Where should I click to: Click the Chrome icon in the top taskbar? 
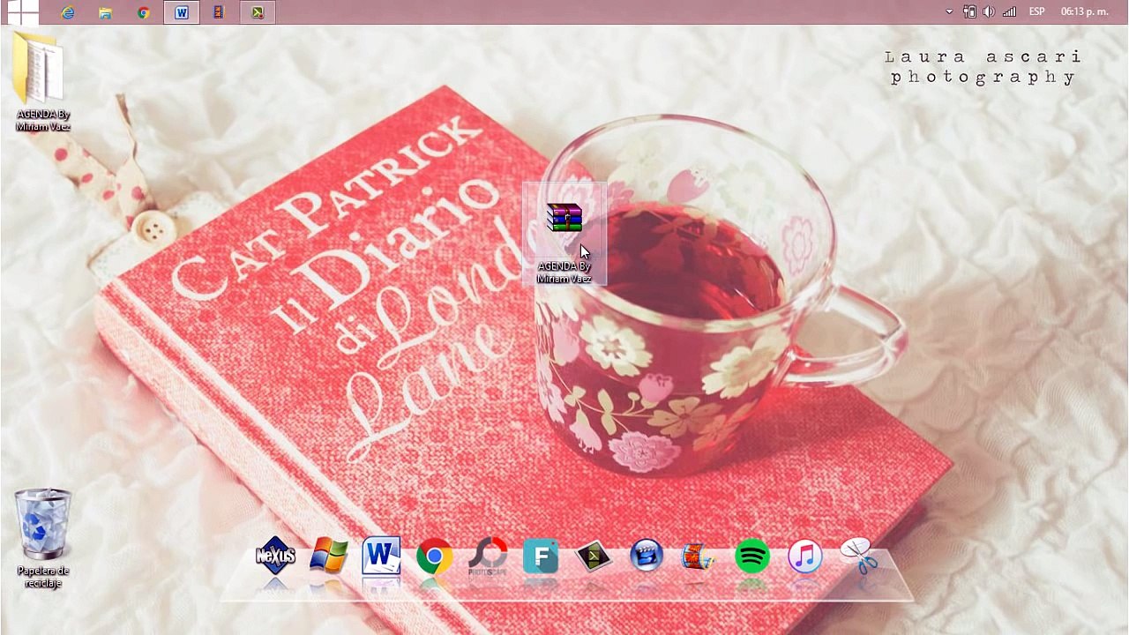pos(144,12)
